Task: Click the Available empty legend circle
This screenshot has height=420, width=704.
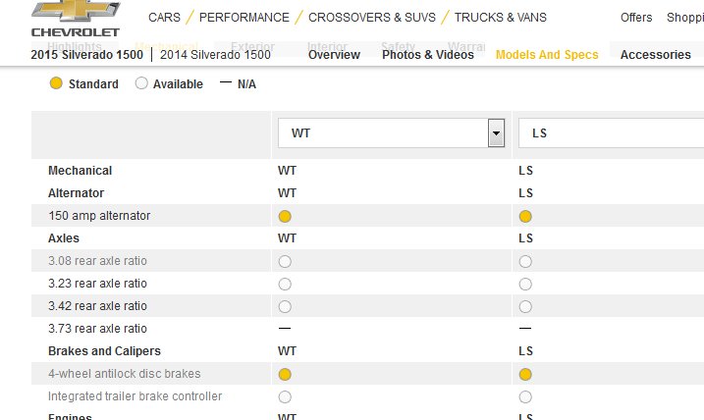Action: [x=141, y=83]
